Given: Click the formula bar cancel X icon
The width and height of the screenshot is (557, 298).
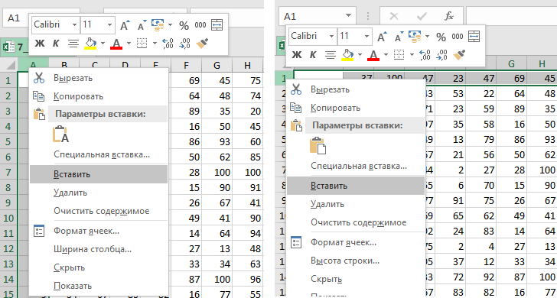Looking at the screenshot, I should pyautogui.click(x=393, y=16).
